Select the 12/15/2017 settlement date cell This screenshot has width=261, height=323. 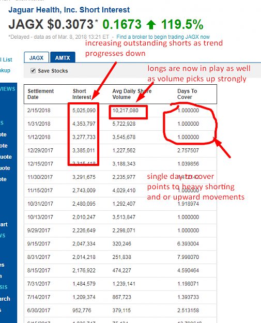(x=40, y=164)
